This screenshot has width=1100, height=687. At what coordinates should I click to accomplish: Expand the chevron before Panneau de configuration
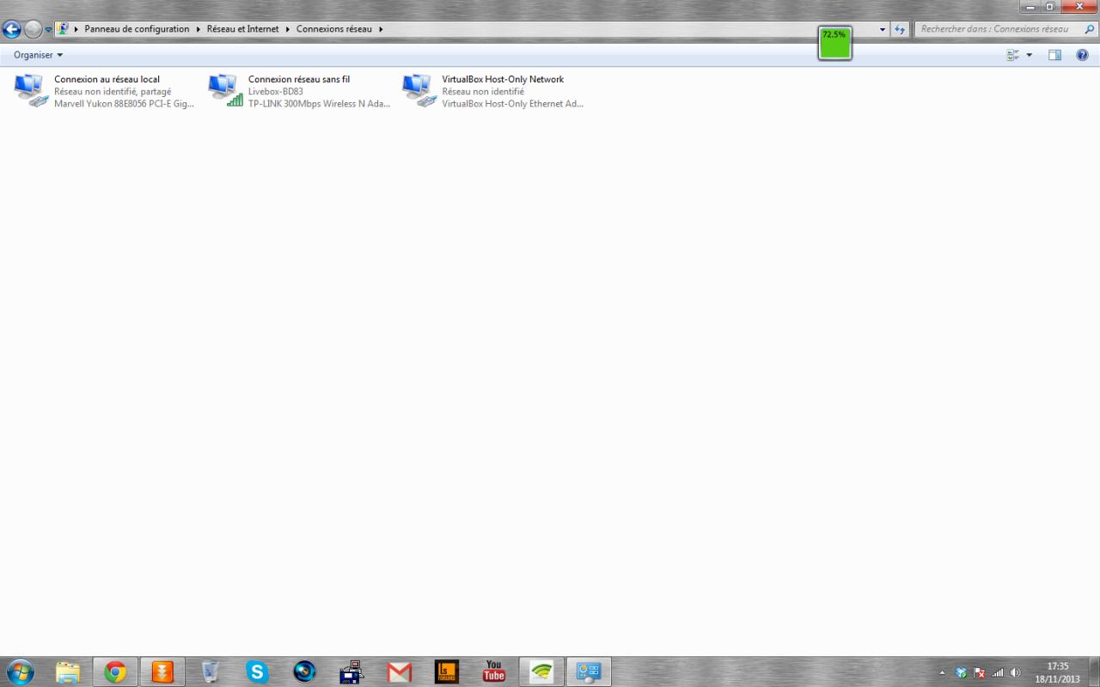(x=76, y=29)
